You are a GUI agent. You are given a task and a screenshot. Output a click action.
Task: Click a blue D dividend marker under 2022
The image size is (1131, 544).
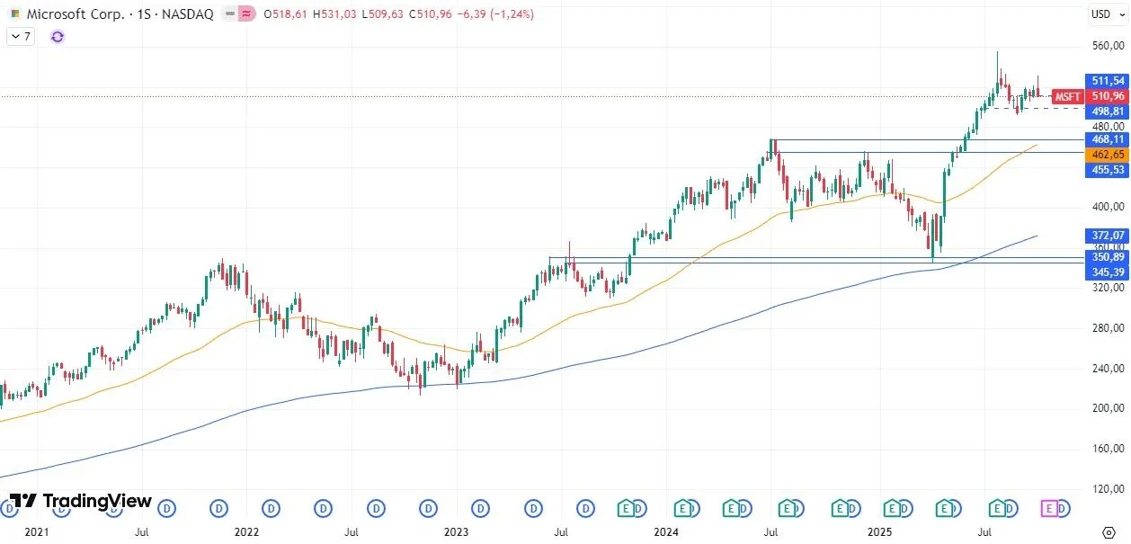[271, 508]
